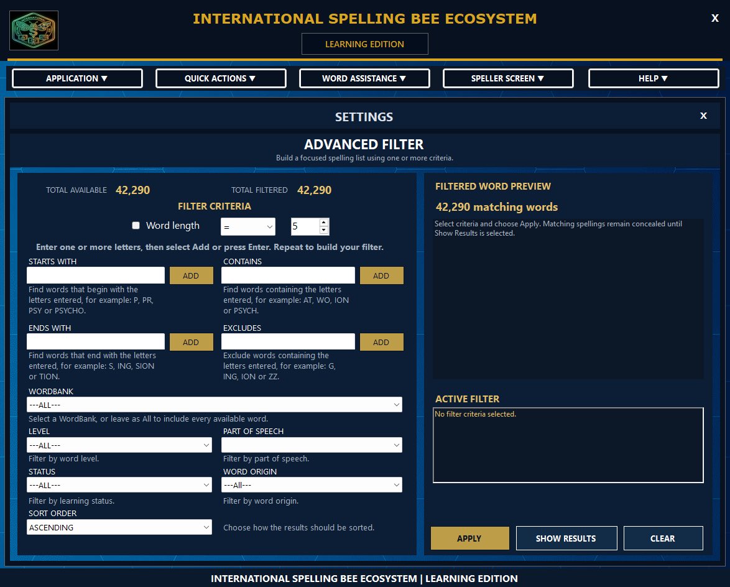
Task: Click the footer 'INTERNATIONAL SPELLING BEE ECOSYSTEM | LEARNING EDITION' text
Action: pos(364,578)
